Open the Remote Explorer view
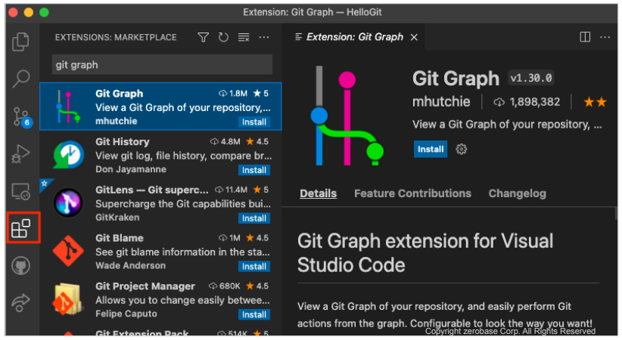 20,191
